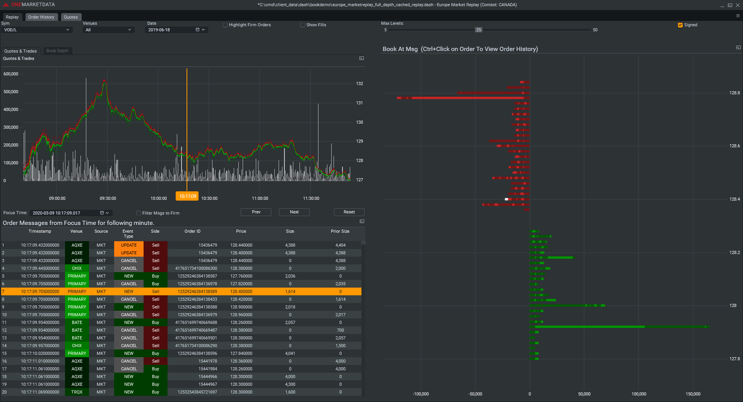Uncheck the Signed checkbox
743x402 pixels.
tap(680, 25)
